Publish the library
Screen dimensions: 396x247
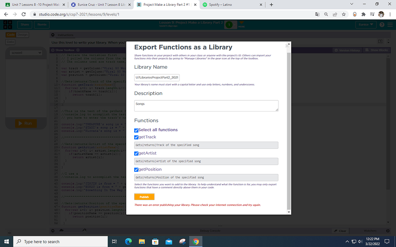(x=144, y=196)
